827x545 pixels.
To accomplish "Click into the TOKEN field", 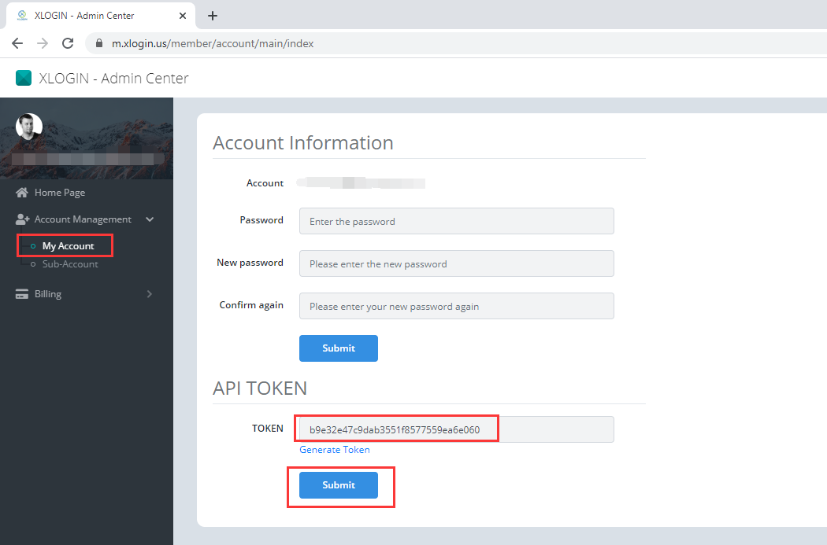I will coord(457,429).
